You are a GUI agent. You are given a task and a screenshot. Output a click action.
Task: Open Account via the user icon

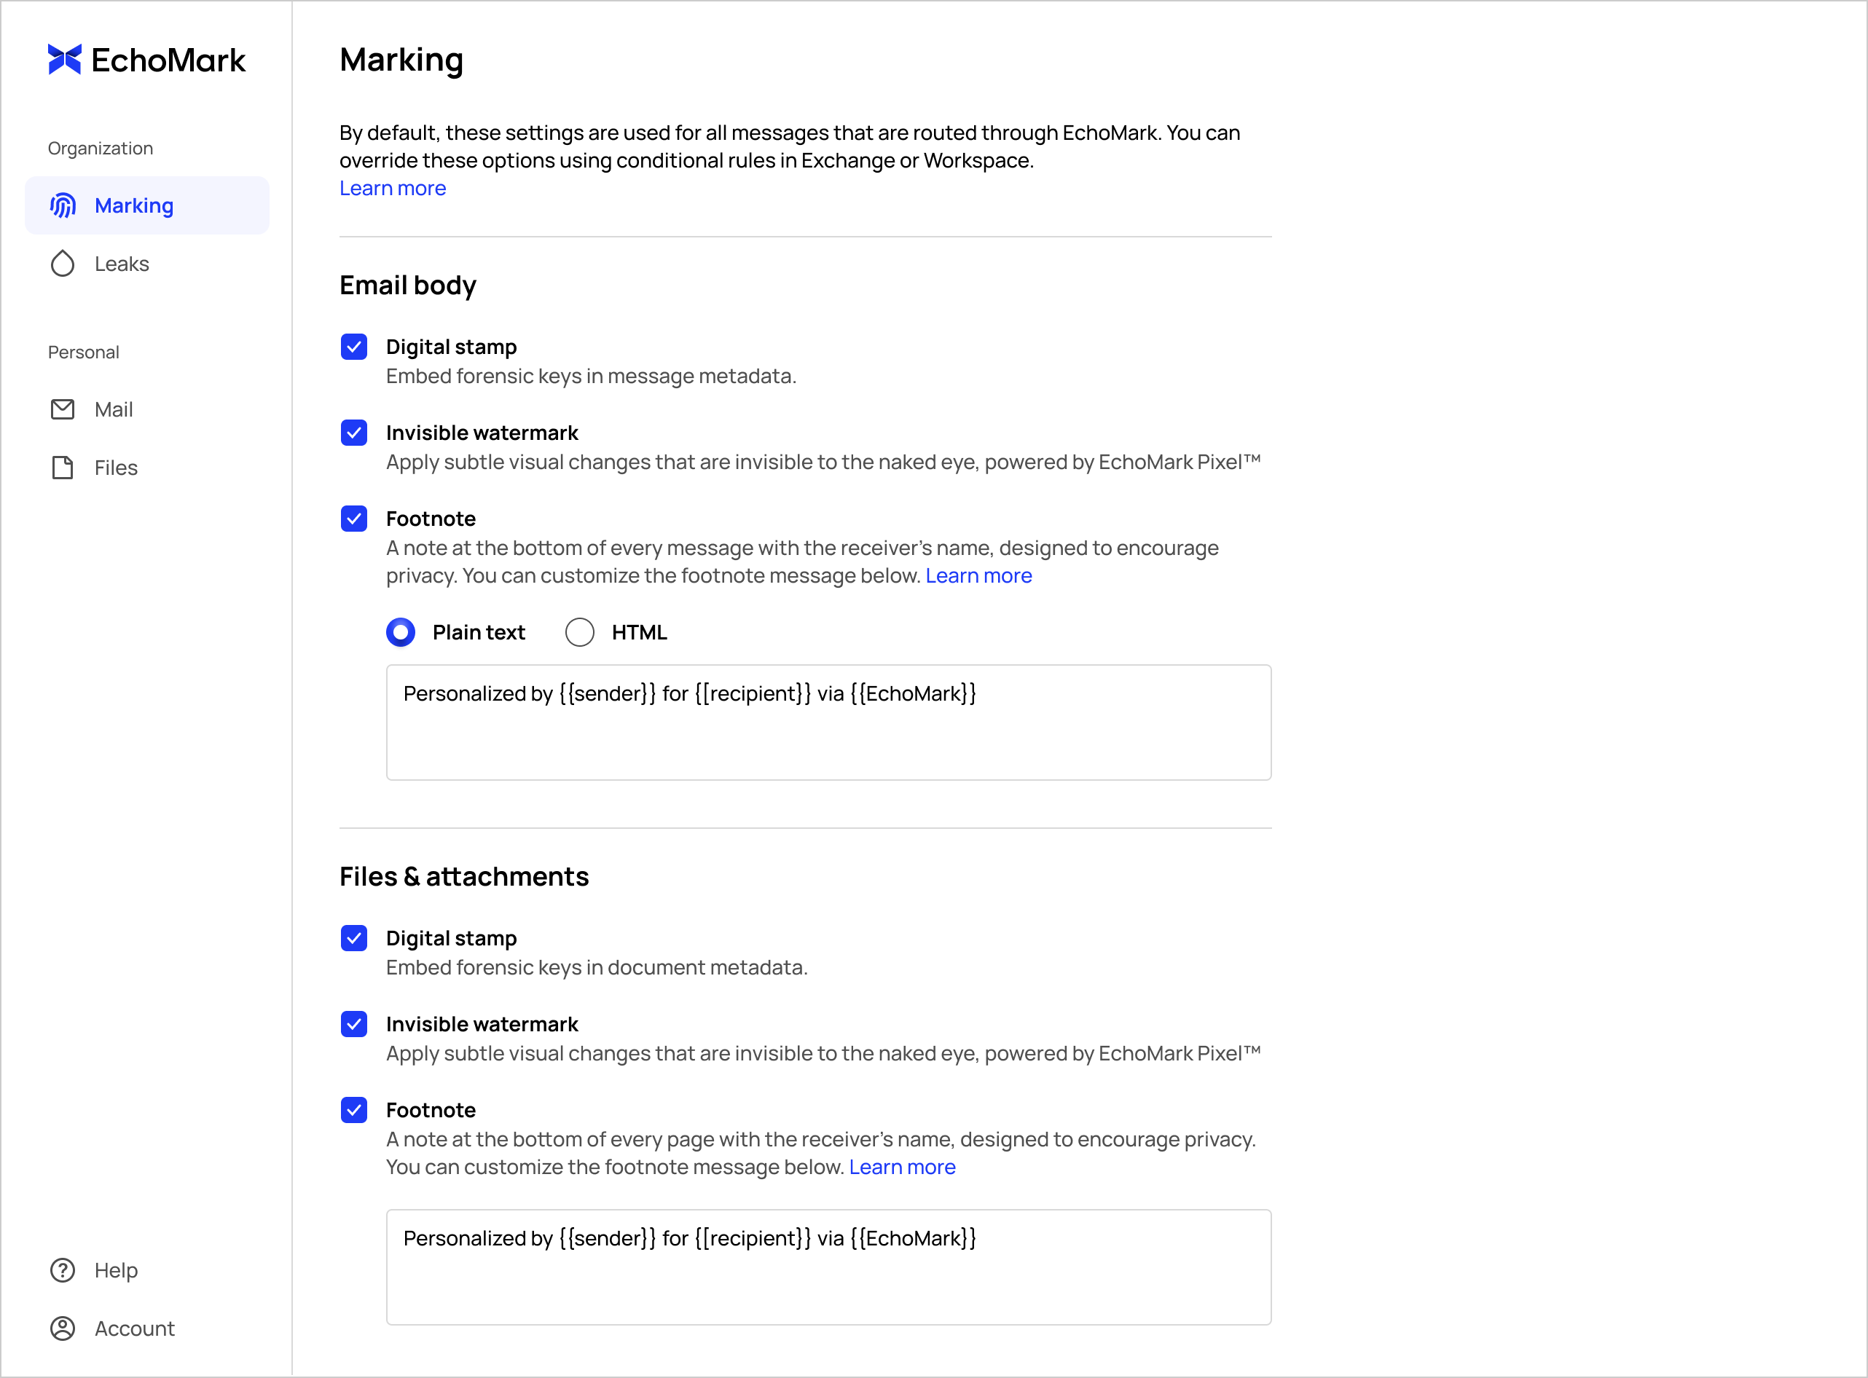point(63,1328)
